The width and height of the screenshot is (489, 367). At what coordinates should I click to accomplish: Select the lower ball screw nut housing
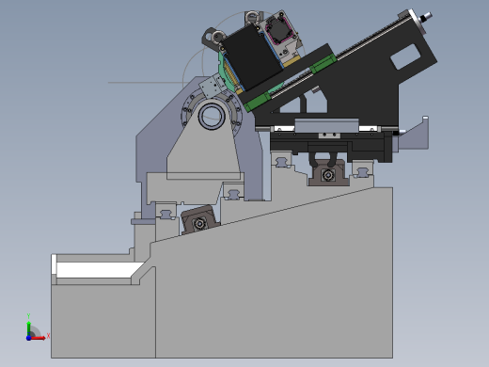click(x=199, y=220)
